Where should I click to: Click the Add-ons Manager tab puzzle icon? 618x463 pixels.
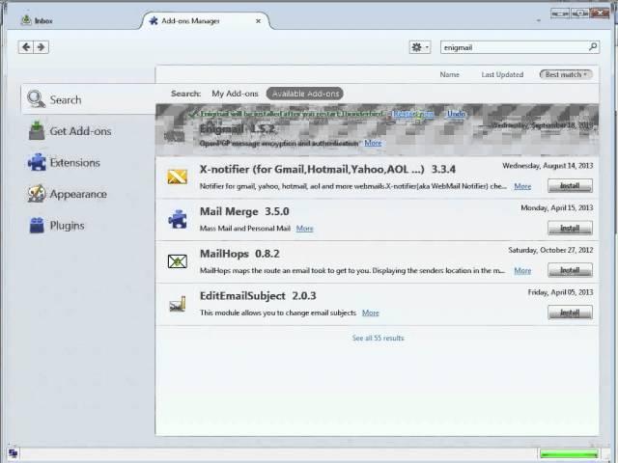(154, 21)
